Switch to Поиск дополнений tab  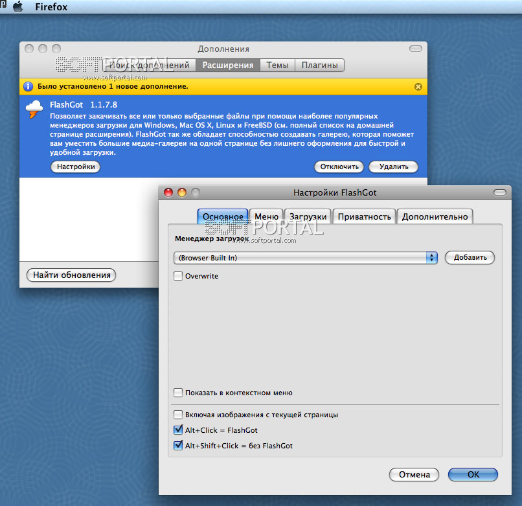(148, 65)
